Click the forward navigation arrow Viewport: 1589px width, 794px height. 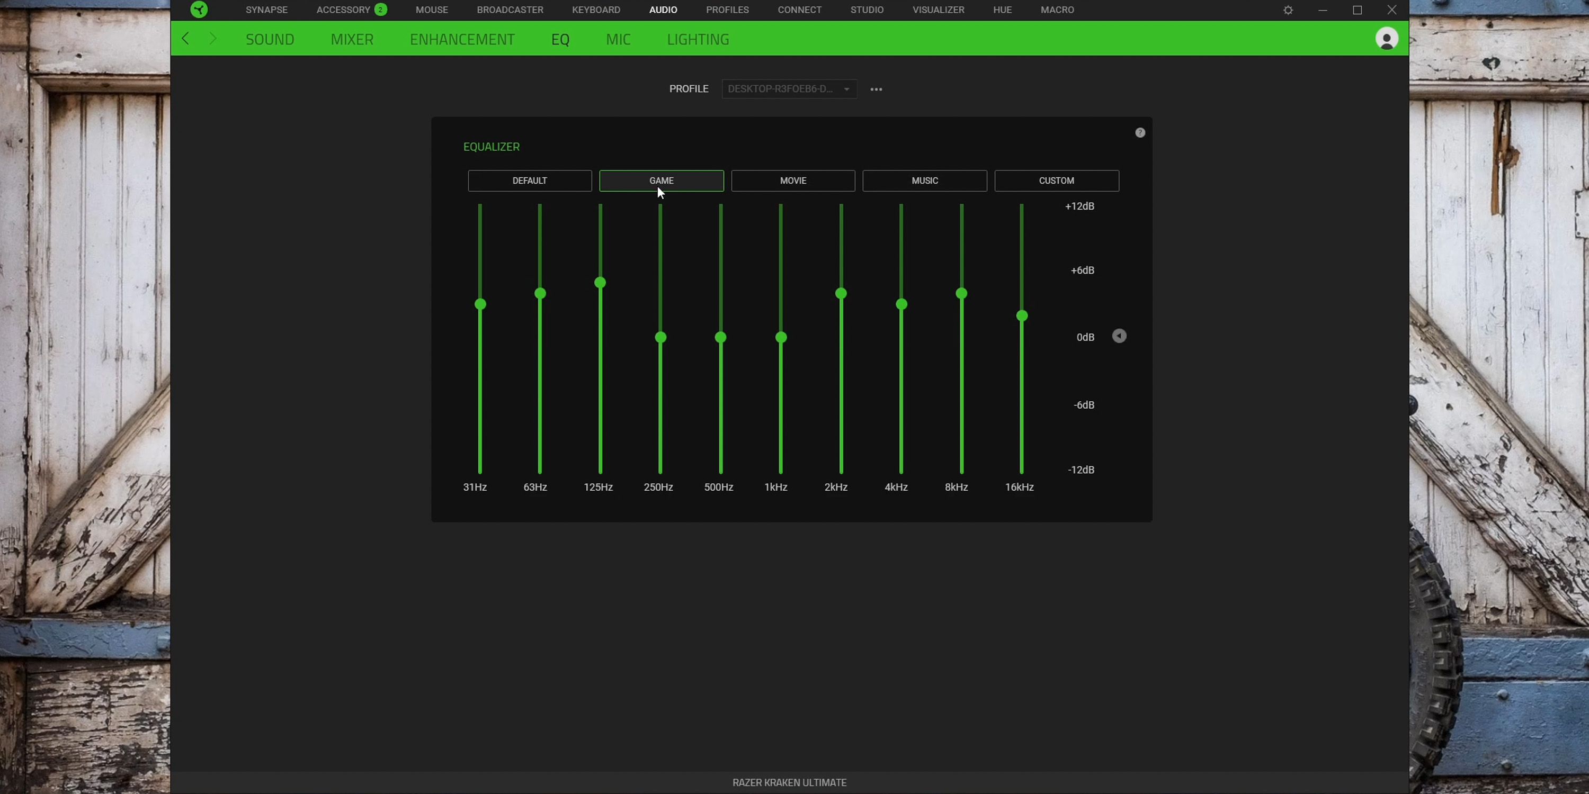pos(213,39)
